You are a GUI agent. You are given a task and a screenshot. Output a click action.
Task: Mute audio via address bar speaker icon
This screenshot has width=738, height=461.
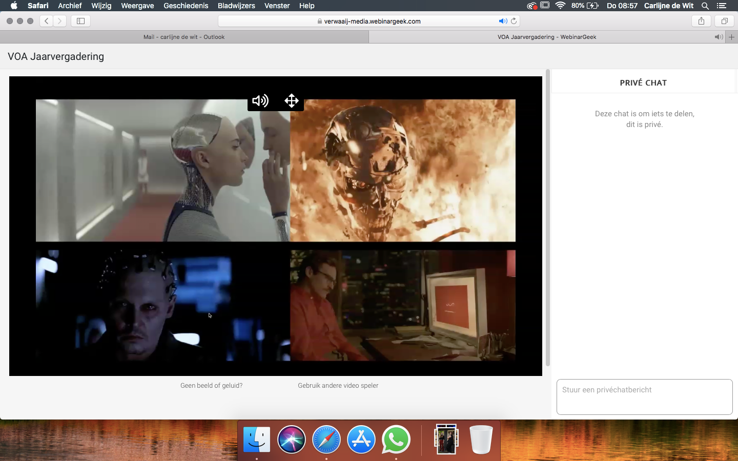tap(503, 21)
